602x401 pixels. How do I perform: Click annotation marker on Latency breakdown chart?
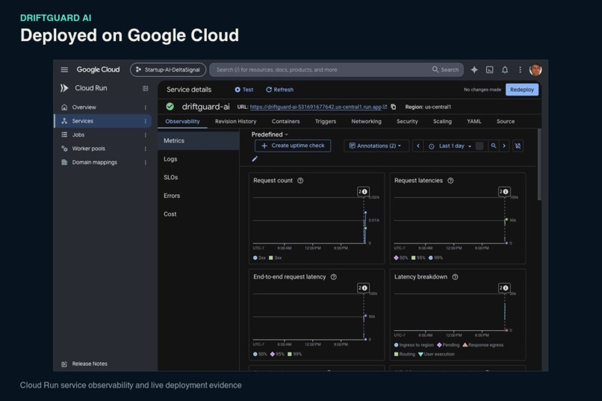coord(504,287)
